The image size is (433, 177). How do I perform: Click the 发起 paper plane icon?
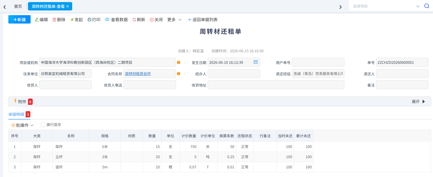(x=72, y=20)
